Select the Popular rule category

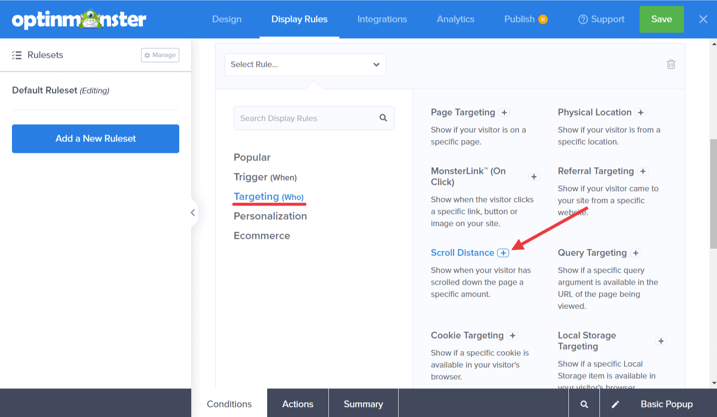tap(252, 157)
